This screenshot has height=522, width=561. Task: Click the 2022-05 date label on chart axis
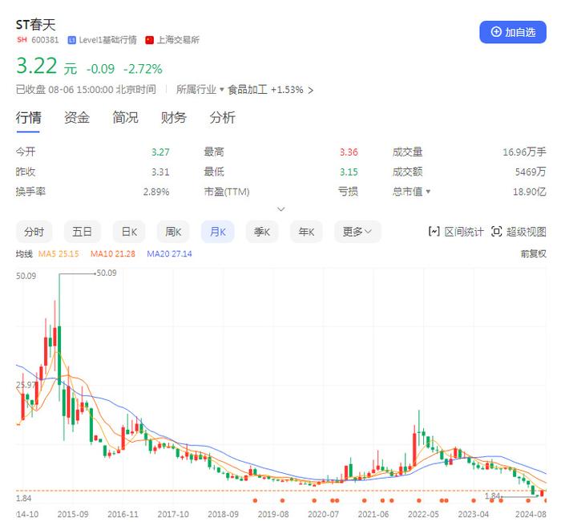click(423, 514)
